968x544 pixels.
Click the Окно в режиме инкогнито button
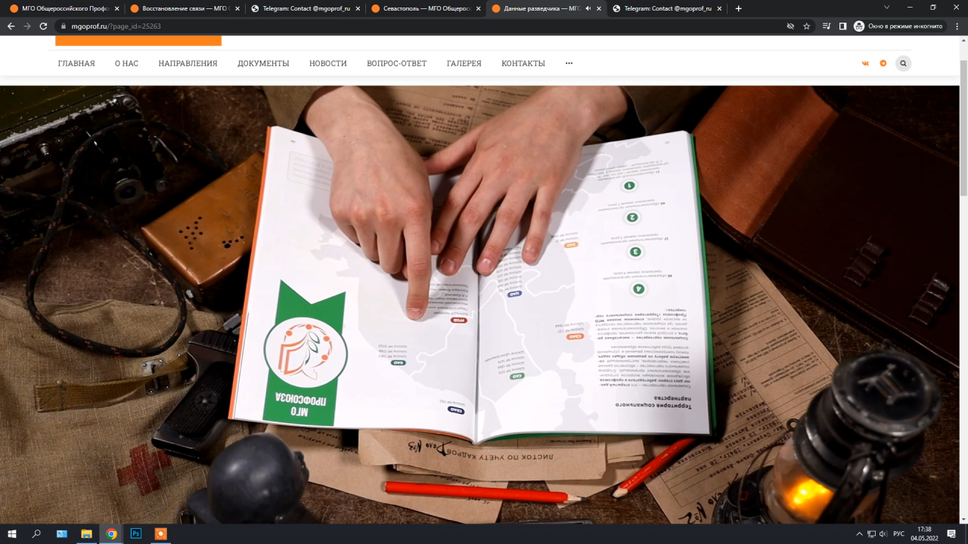click(898, 26)
